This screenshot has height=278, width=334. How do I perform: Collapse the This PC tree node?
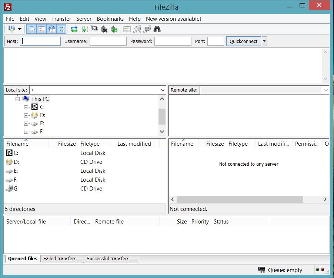point(17,99)
